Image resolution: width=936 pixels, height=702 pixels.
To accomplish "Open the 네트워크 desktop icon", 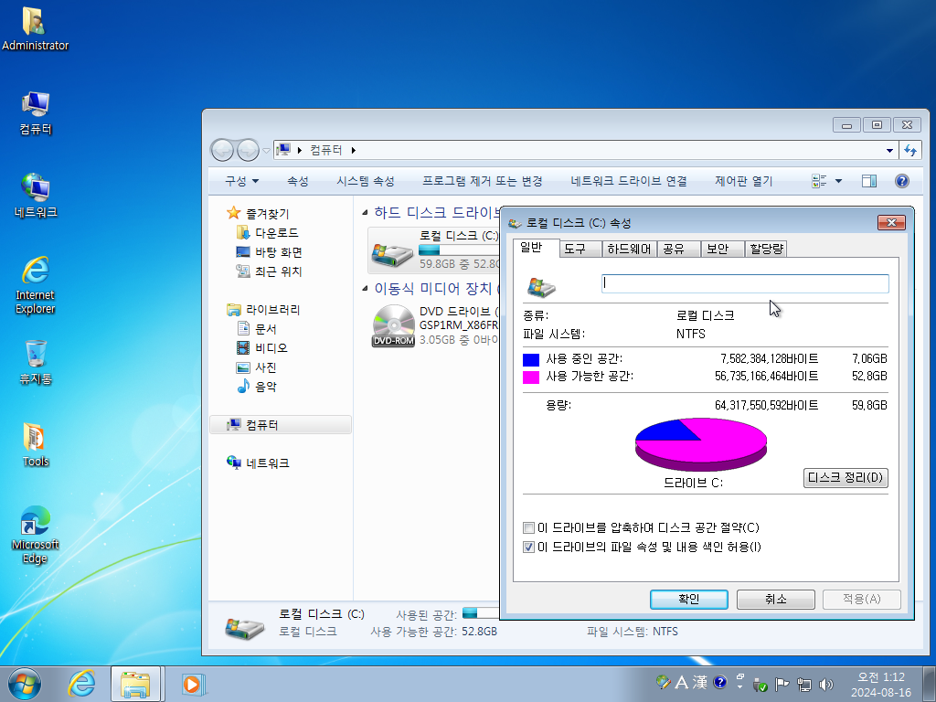I will coord(36,196).
